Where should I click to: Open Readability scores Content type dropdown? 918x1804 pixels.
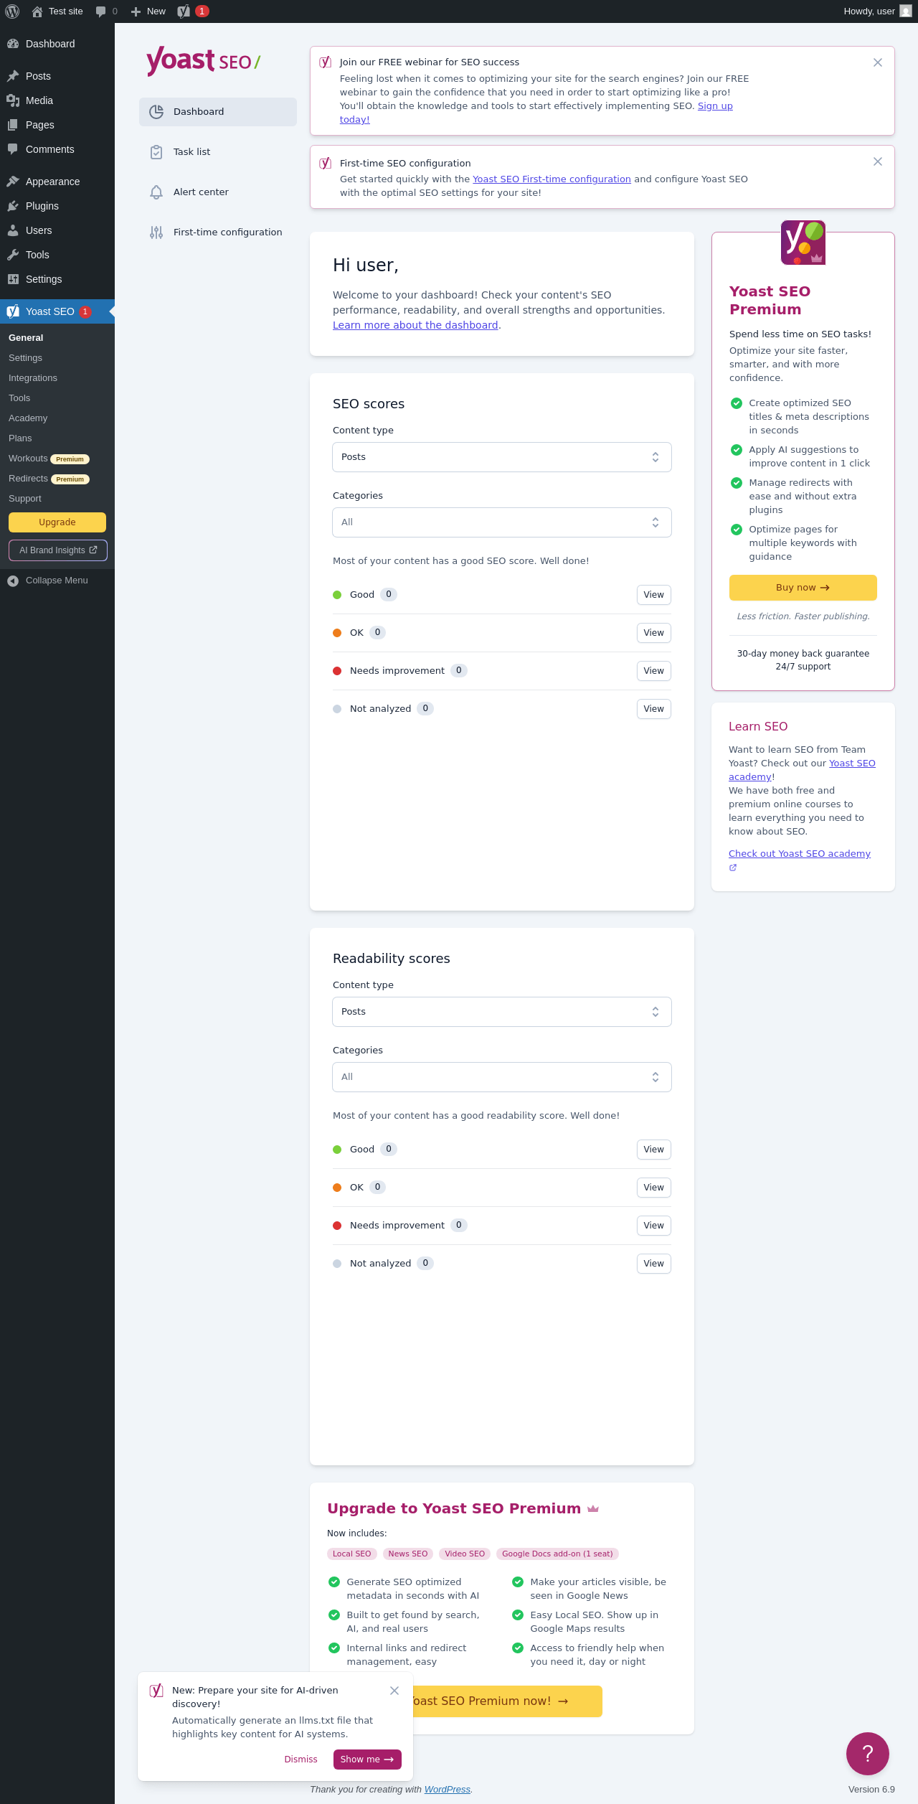[x=502, y=1012]
